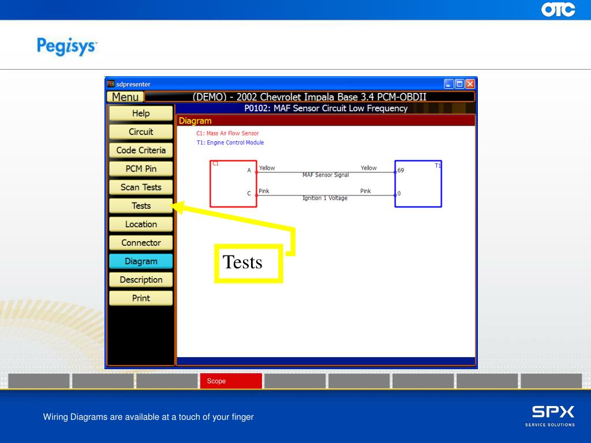Select the red Scope tab
This screenshot has height=443, width=591.
click(x=231, y=381)
